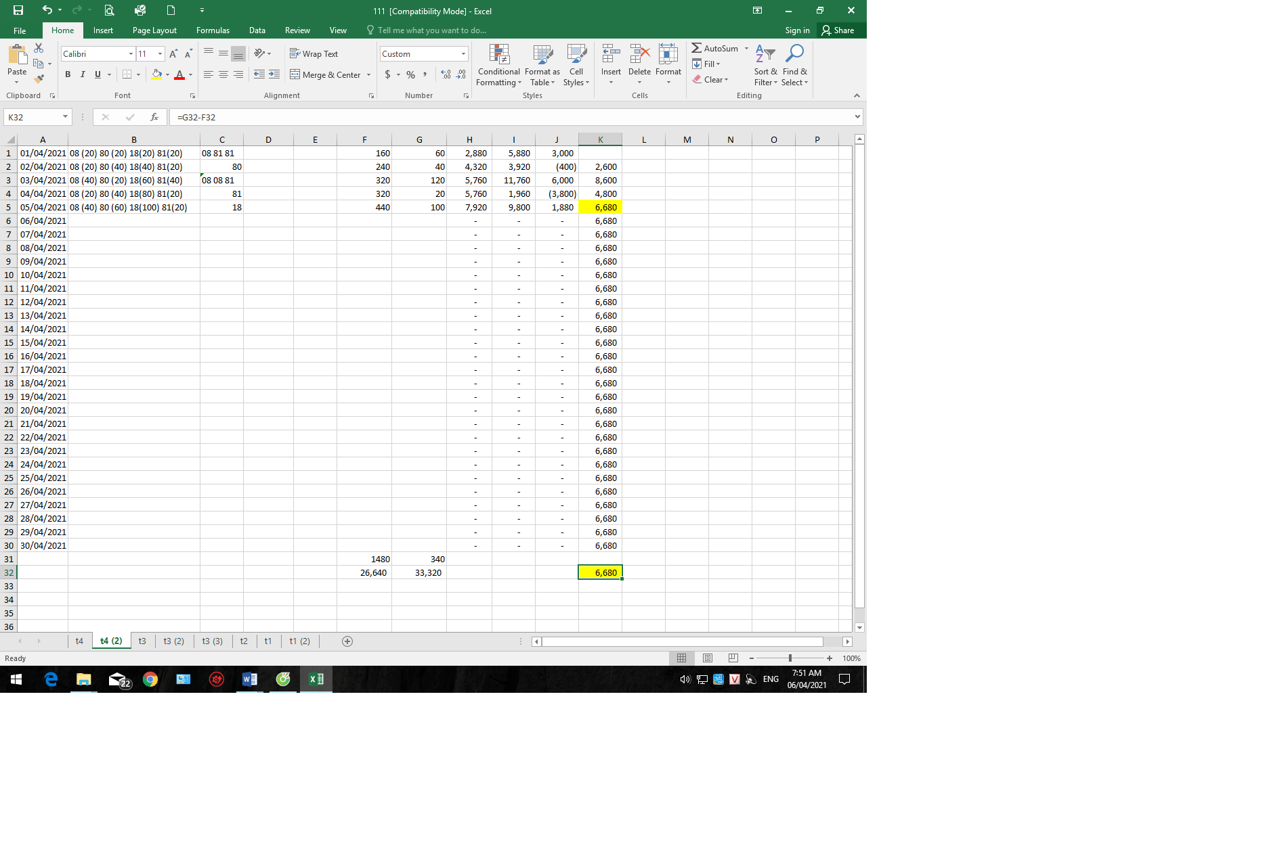Open the Conditional Formatting menu
Image resolution: width=1288 pixels, height=866 pixels.
(x=498, y=66)
